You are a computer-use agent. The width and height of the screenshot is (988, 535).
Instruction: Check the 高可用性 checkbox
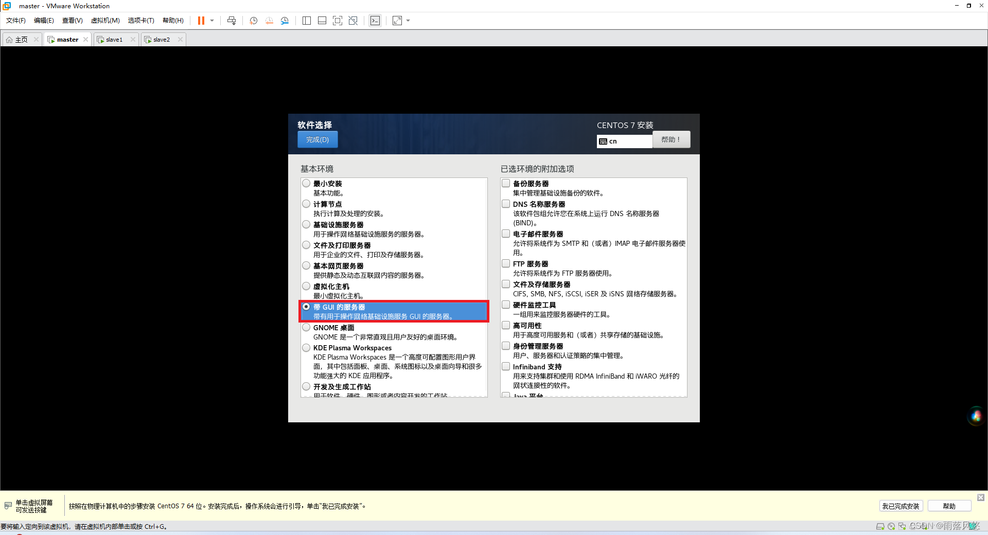(506, 325)
